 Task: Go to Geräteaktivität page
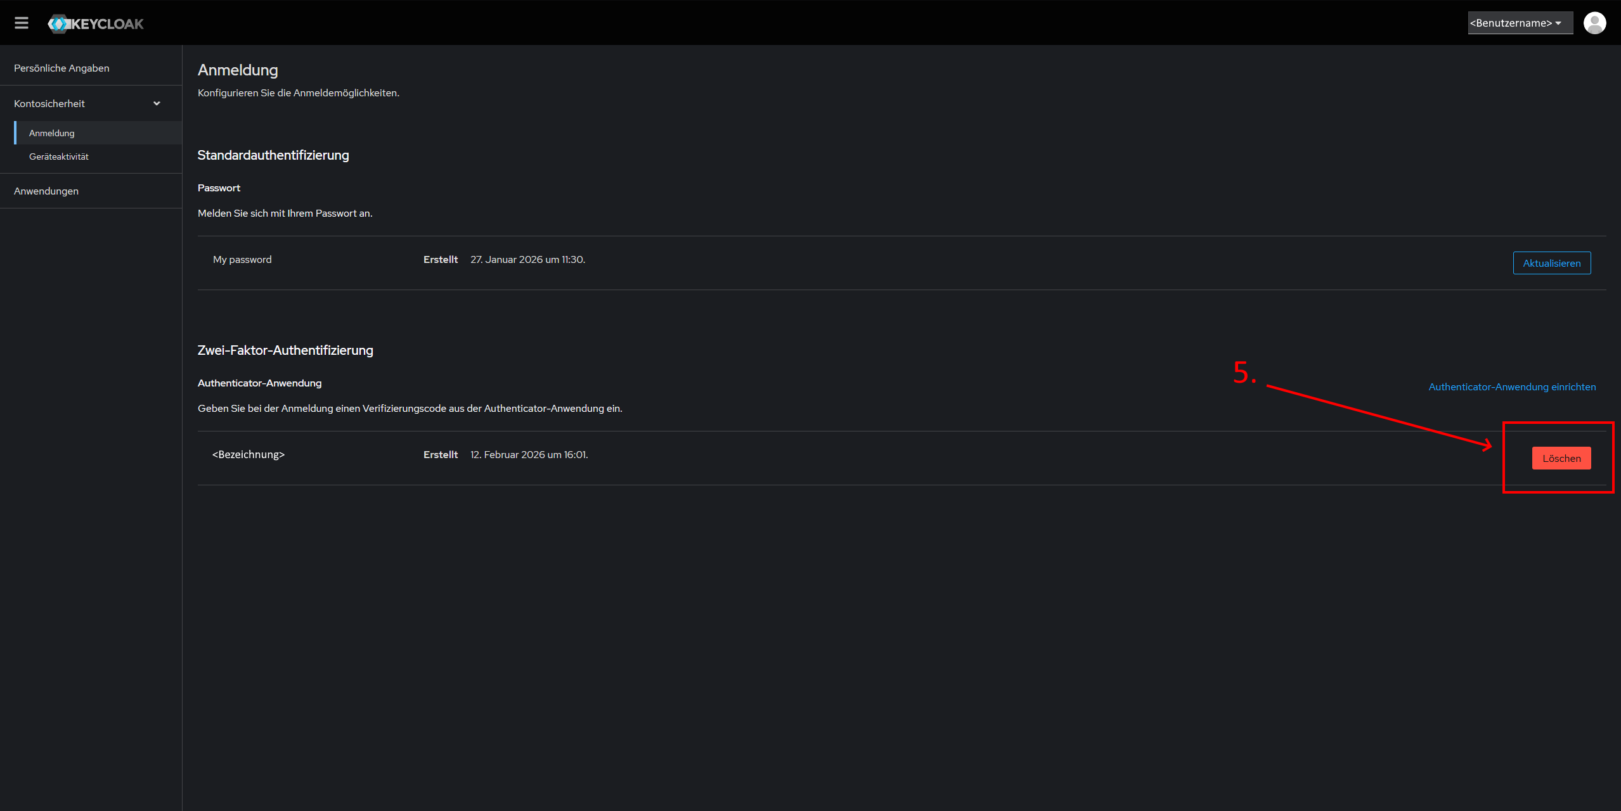coord(59,156)
